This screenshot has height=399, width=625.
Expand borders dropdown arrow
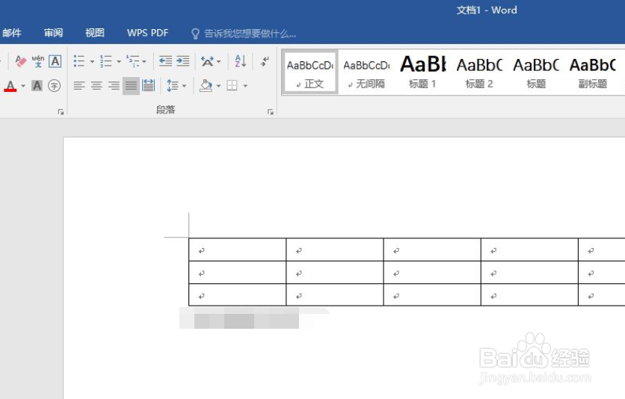point(245,86)
